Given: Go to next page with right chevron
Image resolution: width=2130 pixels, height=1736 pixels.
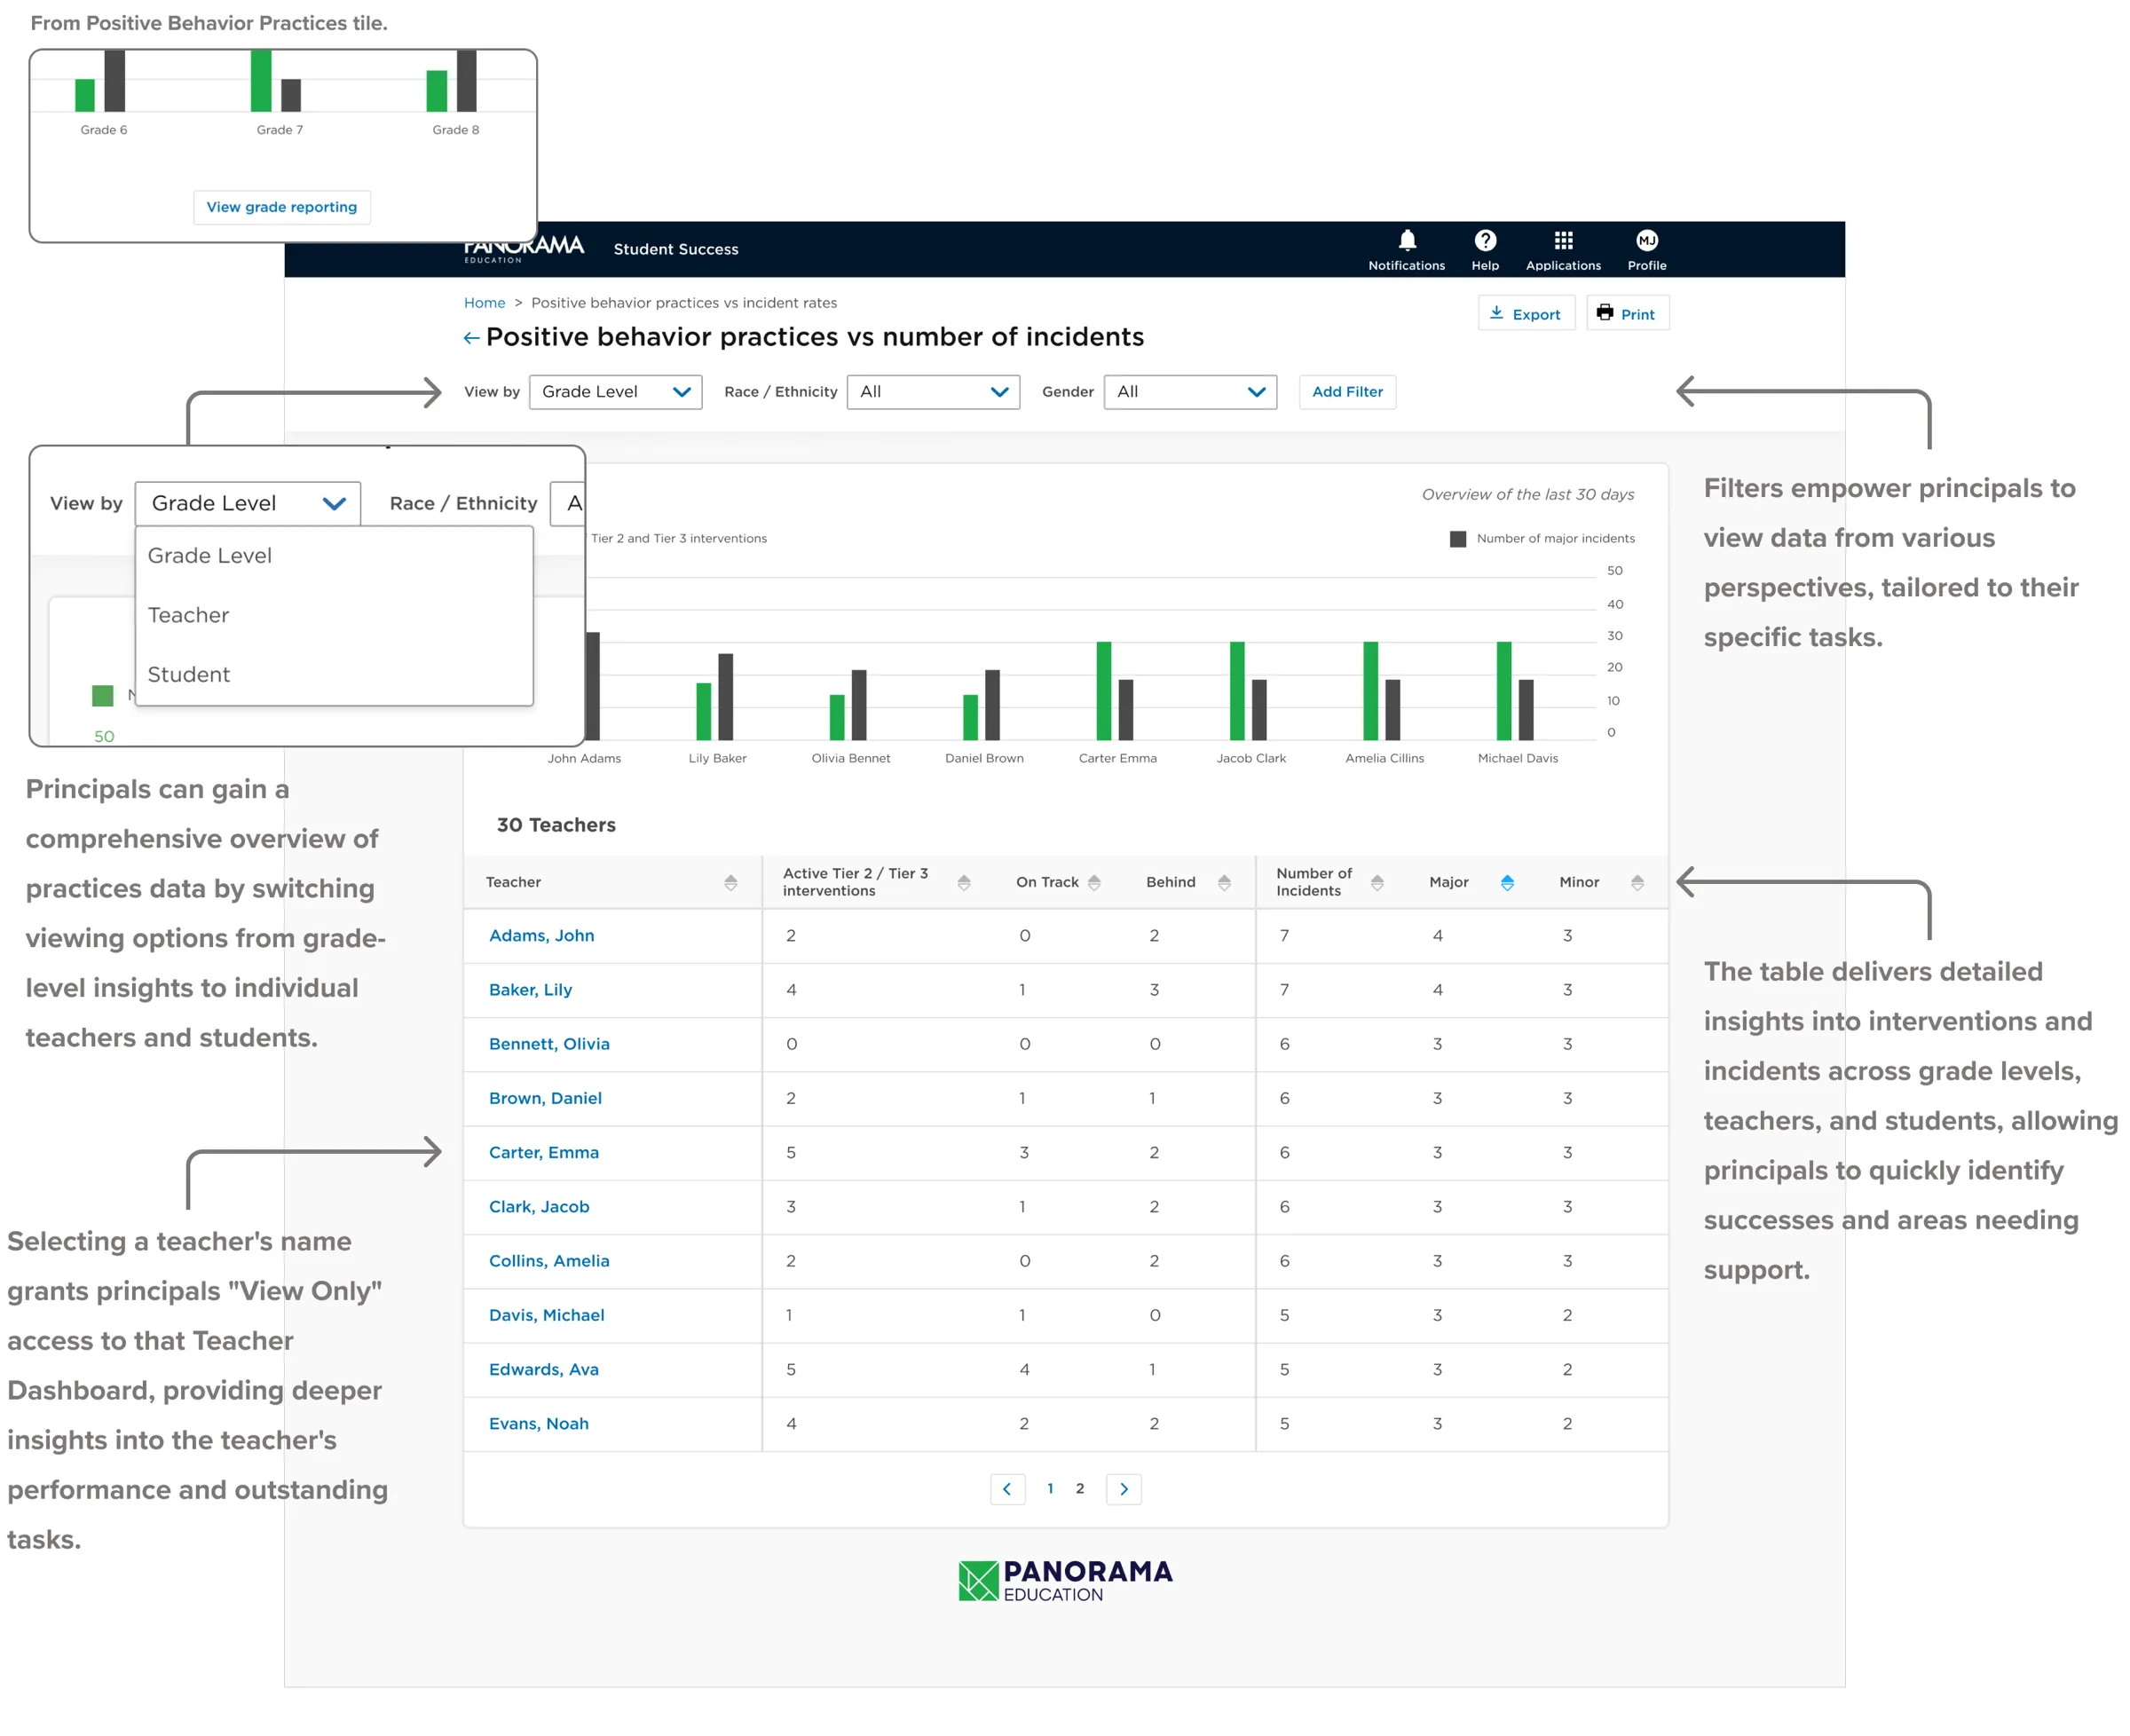Looking at the screenshot, I should [x=1123, y=1489].
